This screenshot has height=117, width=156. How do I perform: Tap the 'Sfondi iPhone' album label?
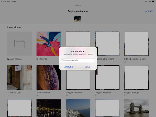tap(43, 92)
